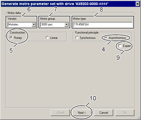The width and height of the screenshot is (141, 120).
Task: Click the Construction group label
Action: point(18,33)
